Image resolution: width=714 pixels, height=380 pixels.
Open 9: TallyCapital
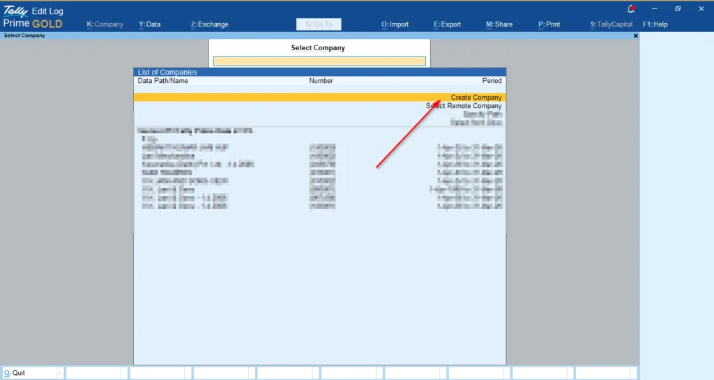coord(611,24)
